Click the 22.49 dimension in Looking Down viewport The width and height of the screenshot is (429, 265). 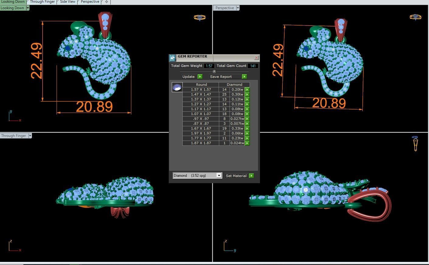[x=36, y=61]
